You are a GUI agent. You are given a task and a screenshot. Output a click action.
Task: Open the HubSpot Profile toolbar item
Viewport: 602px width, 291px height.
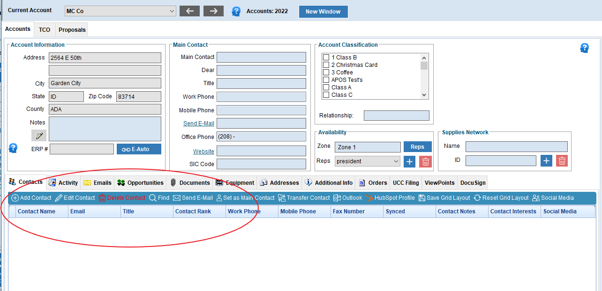coord(391,198)
